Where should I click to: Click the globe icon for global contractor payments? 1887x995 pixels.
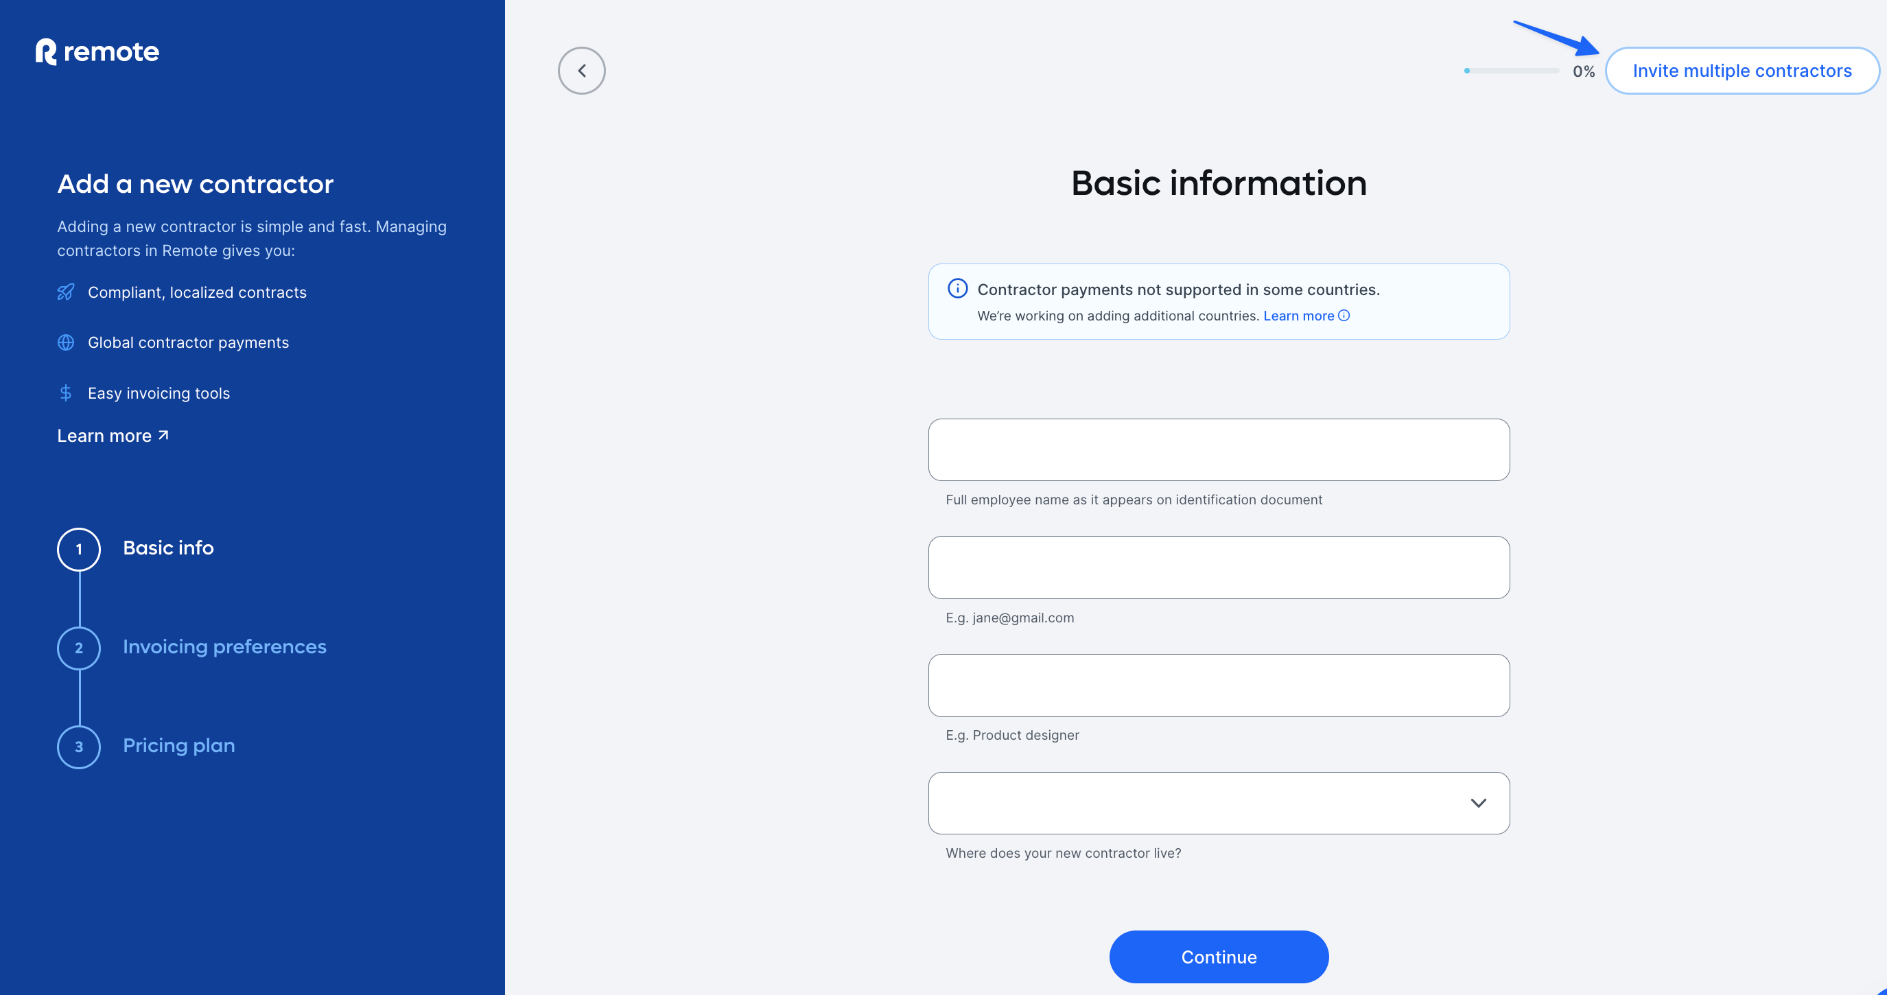67,342
